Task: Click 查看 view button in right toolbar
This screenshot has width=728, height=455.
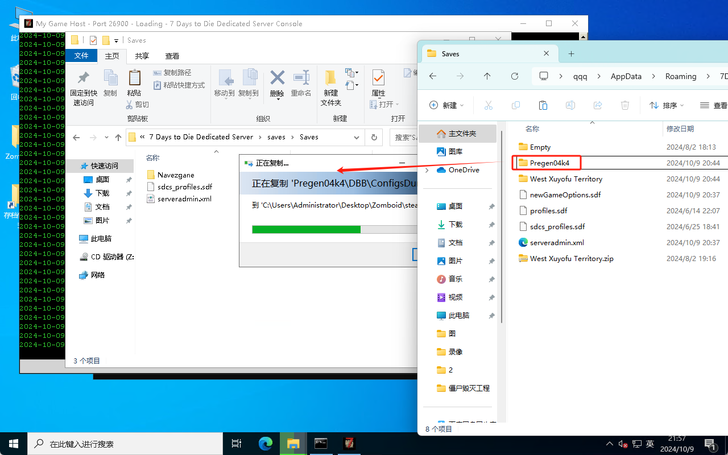Action: 713,105
